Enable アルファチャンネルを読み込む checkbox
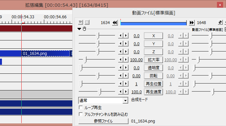The height and width of the screenshot is (126, 226). 81,114
